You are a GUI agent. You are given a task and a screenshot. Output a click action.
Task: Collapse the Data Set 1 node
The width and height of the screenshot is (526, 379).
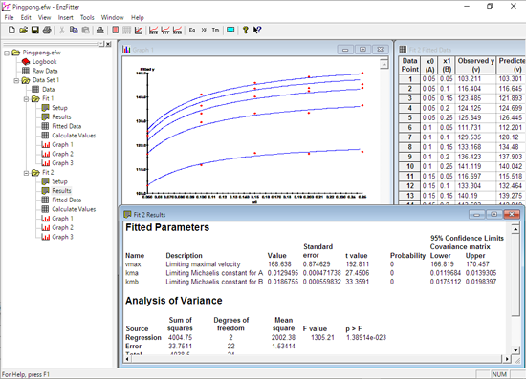(16, 80)
